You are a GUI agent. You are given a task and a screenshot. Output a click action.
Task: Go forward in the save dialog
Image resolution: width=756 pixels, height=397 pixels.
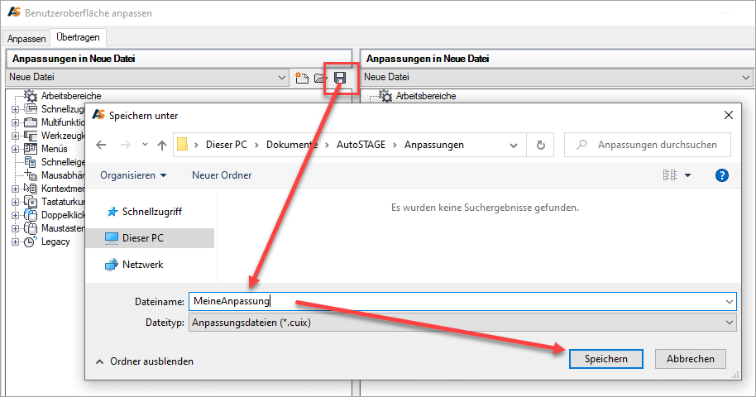[x=125, y=145]
